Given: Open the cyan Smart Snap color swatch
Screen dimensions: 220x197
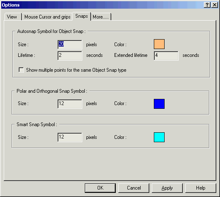Looking at the screenshot, I should click(x=159, y=137).
